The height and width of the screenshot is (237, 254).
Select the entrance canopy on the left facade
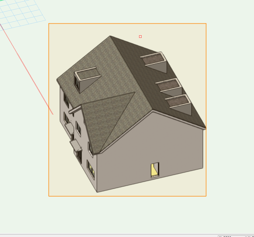tap(75, 145)
